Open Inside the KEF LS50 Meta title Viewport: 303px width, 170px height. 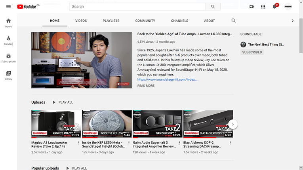pos(104,145)
